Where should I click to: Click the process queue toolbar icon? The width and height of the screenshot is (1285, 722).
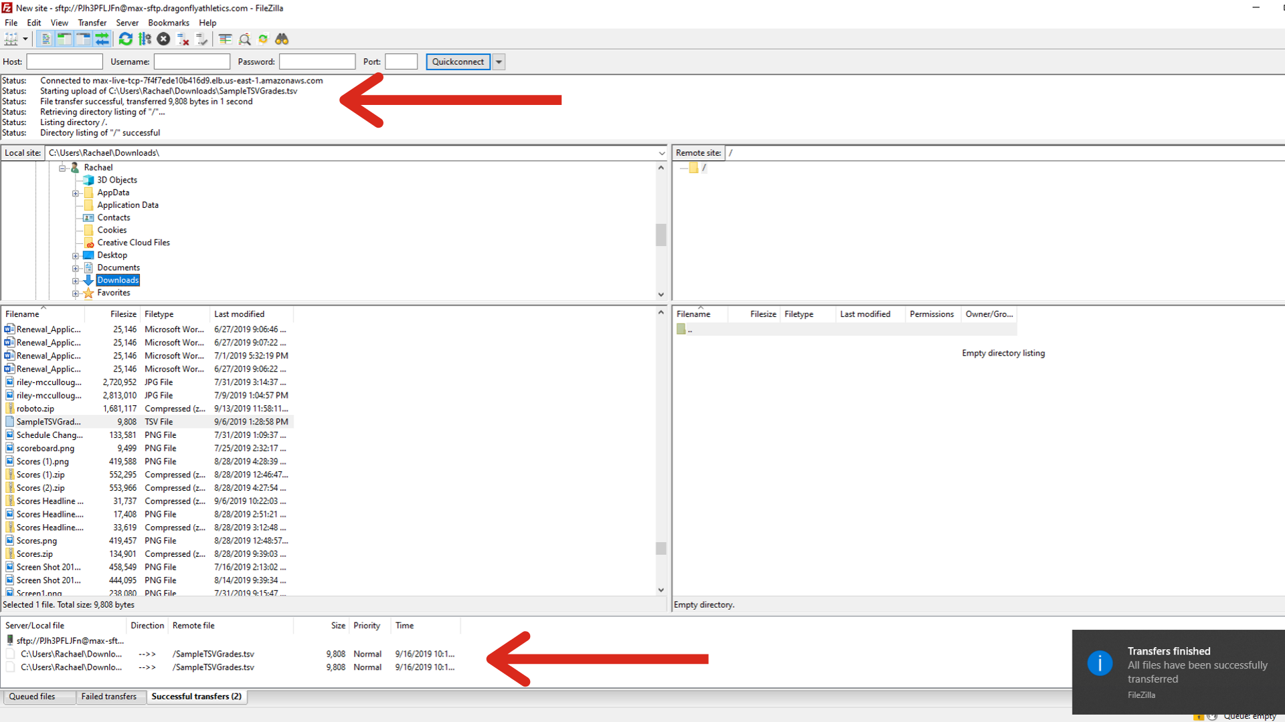(x=145, y=39)
